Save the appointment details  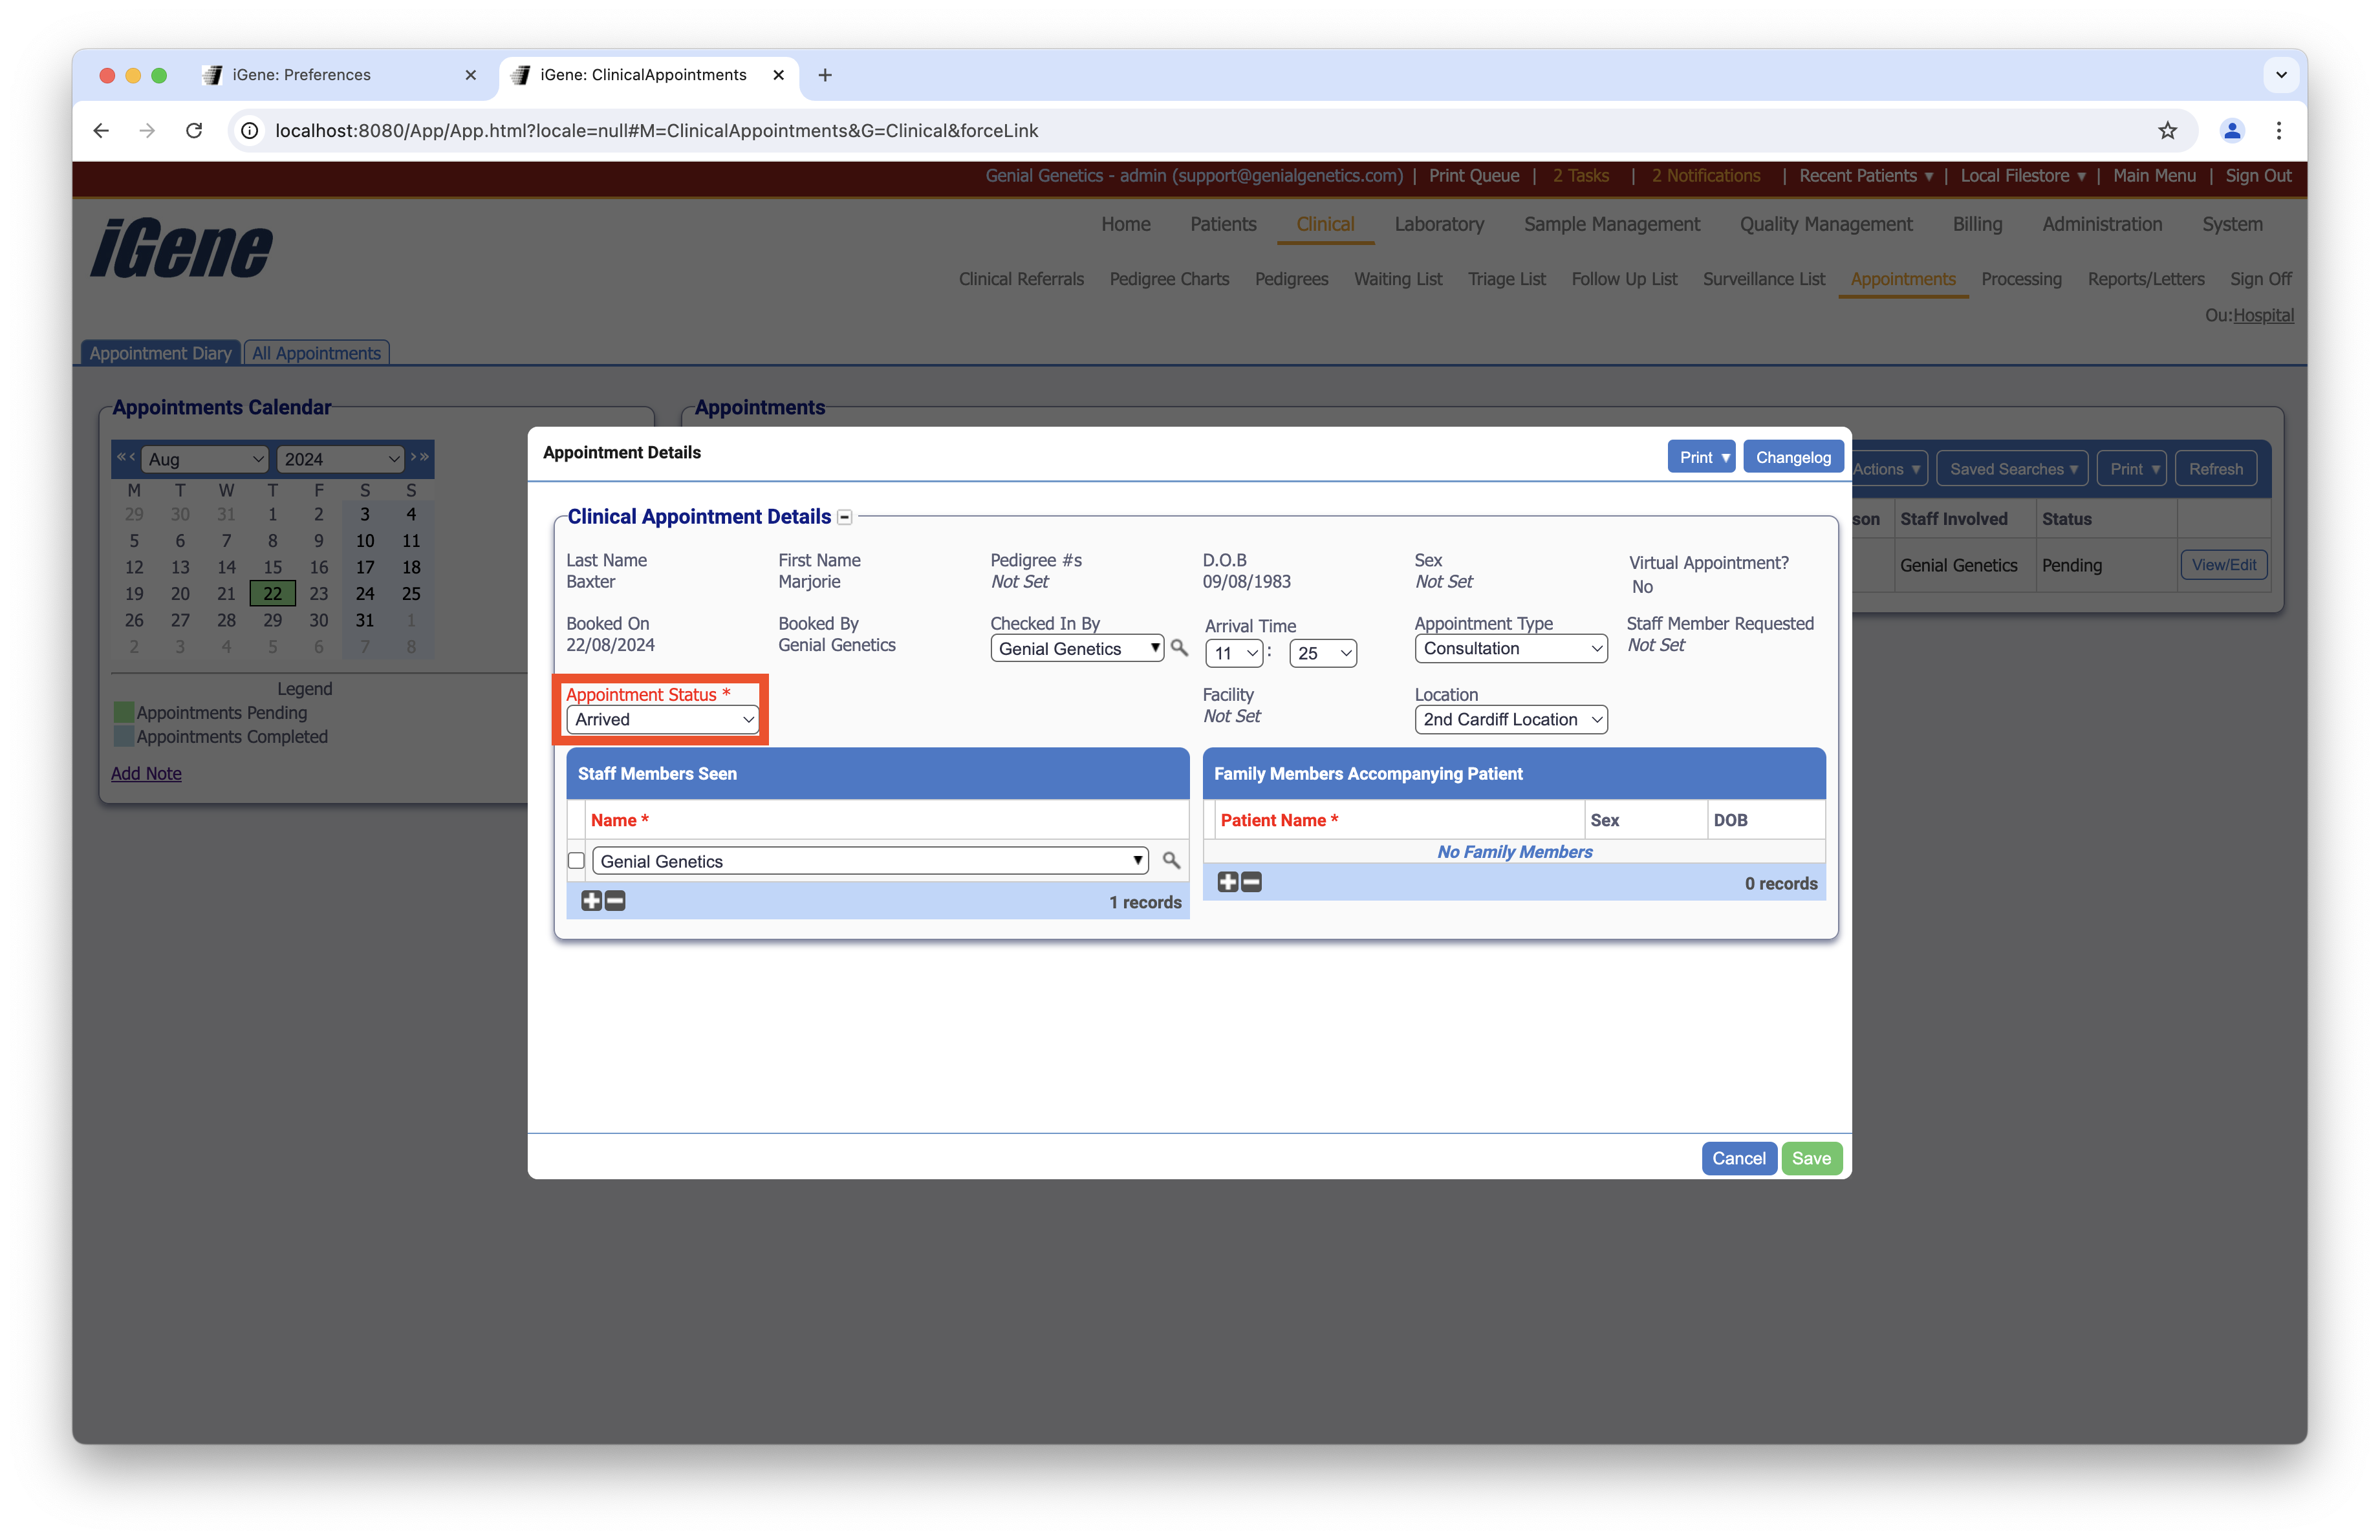[1811, 1159]
